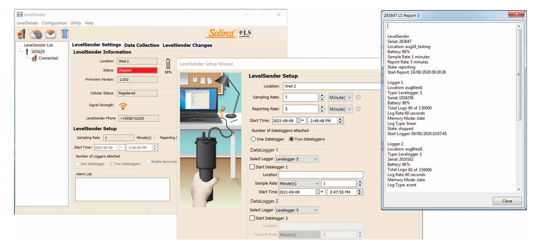Viewport: 544px width, 245px height.
Task: Click the Firmware Version 2.002 field
Action: [137, 79]
